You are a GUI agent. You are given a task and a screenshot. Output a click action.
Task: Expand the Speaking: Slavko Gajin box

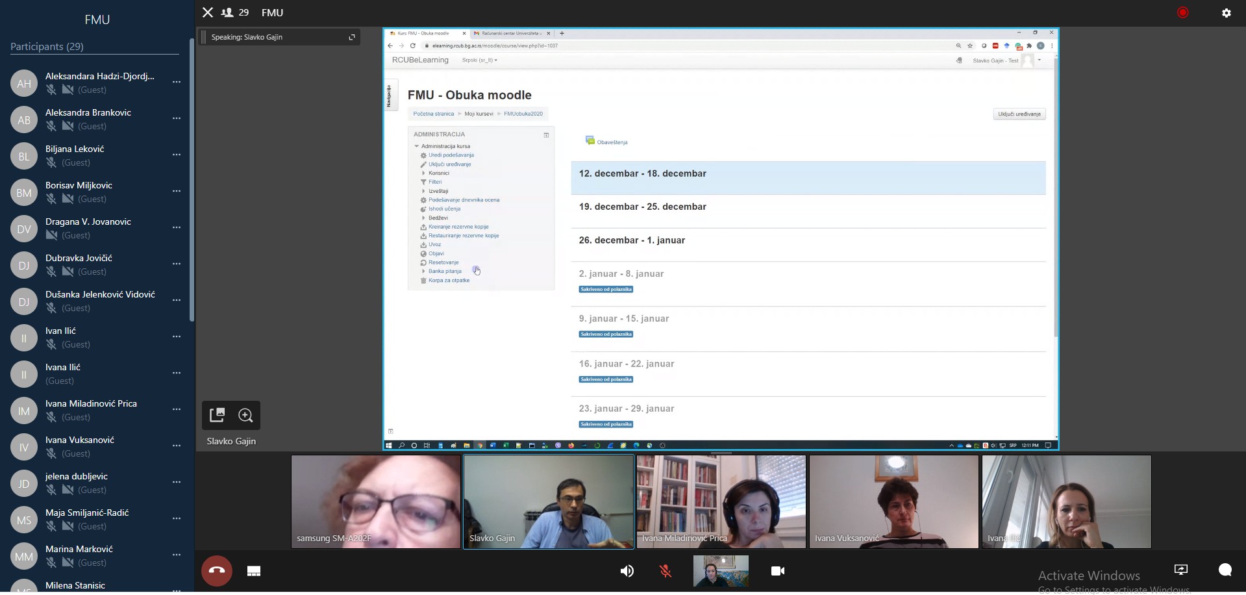(352, 37)
